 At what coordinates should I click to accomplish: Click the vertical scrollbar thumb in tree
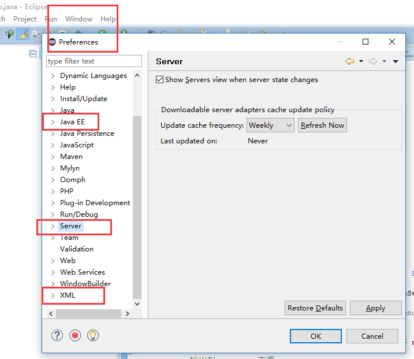[137, 207]
